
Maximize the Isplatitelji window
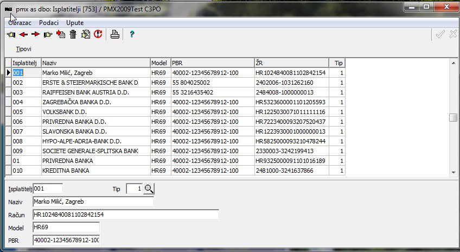(x=426, y=7)
